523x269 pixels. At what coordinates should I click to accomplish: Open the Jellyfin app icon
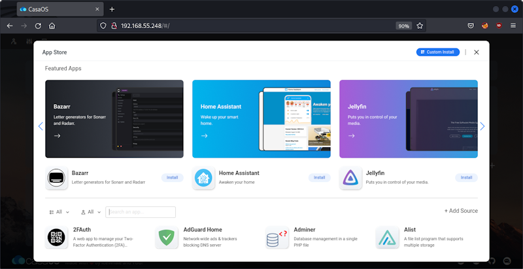[350, 178]
